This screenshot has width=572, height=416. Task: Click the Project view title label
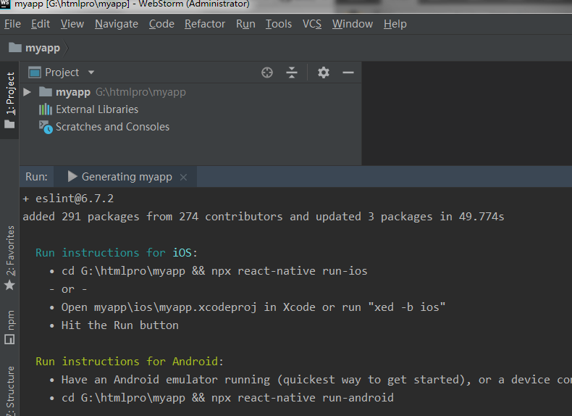[62, 72]
